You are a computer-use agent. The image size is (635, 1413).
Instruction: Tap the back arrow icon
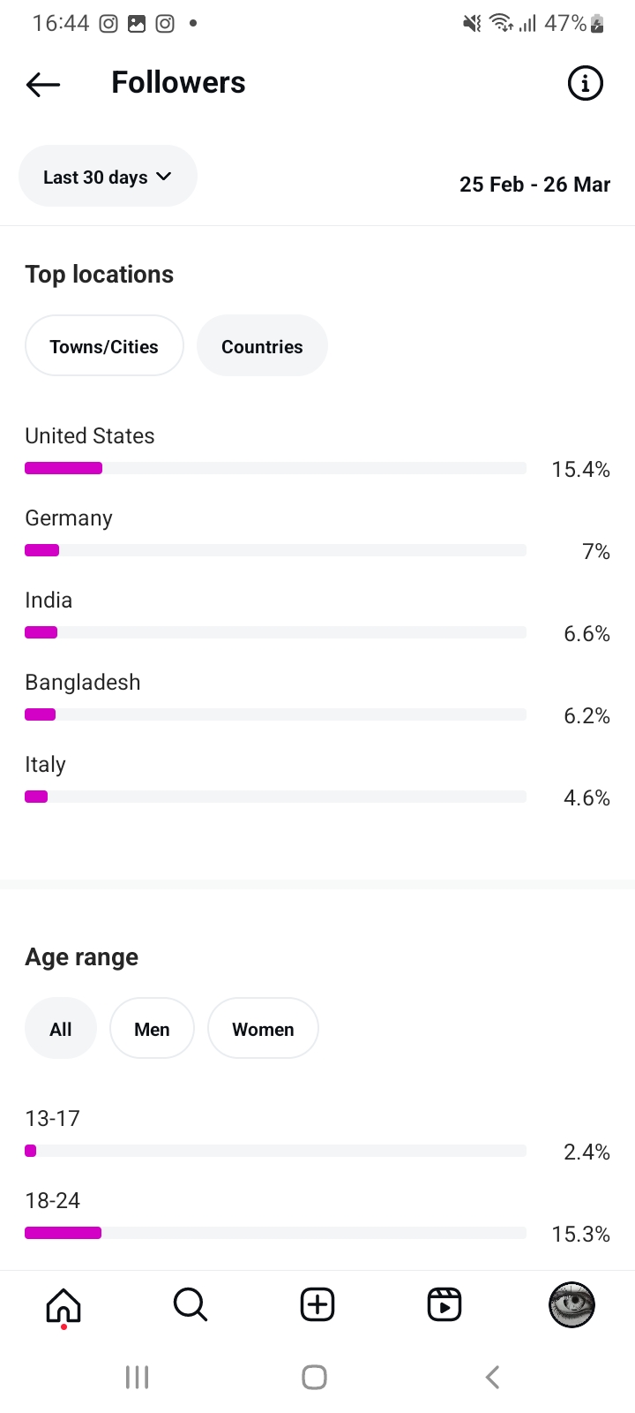click(x=43, y=84)
